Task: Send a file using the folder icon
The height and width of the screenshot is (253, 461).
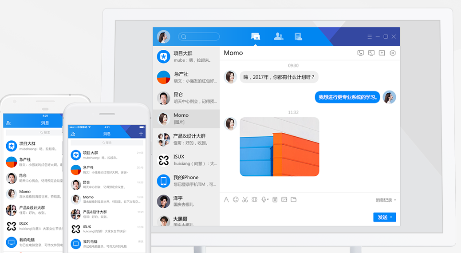Action: click(x=294, y=200)
